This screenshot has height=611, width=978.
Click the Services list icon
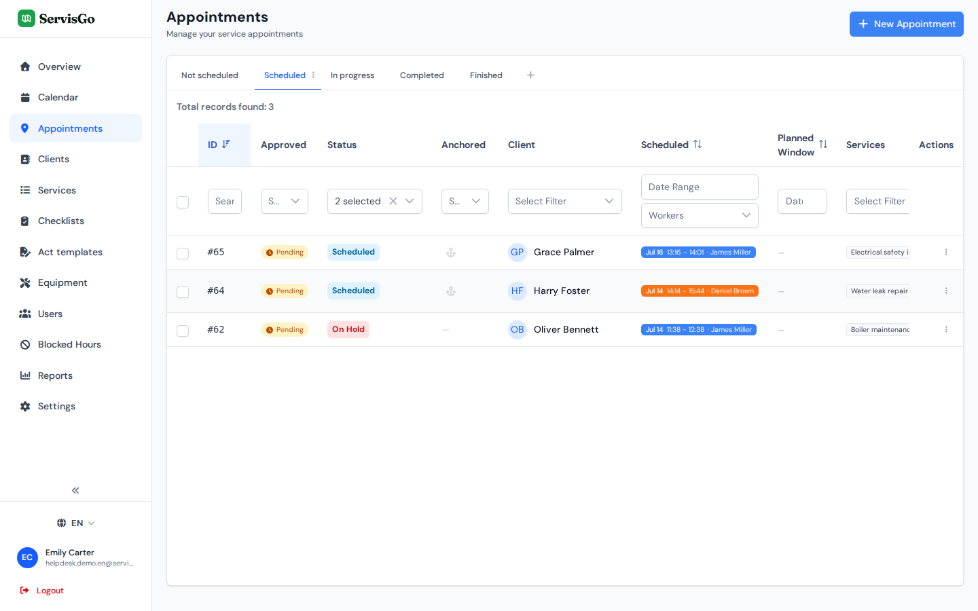[25, 190]
